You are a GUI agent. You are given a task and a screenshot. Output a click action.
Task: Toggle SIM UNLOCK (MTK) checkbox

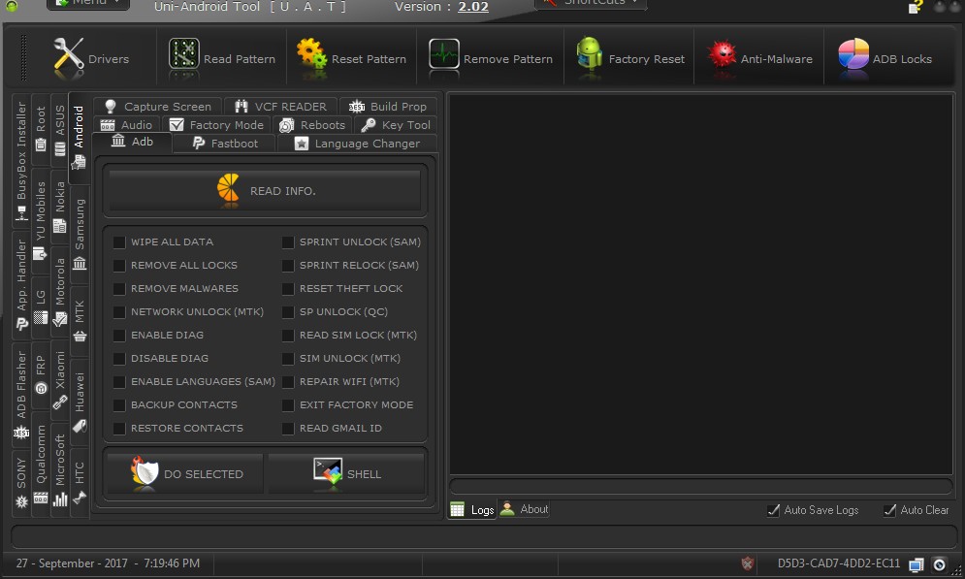click(x=288, y=358)
